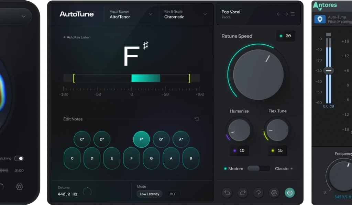Flip the Modern/Classic mode switch

(259, 169)
